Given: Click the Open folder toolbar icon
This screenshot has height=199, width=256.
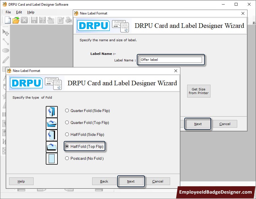Looking at the screenshot, I should 16,20.
